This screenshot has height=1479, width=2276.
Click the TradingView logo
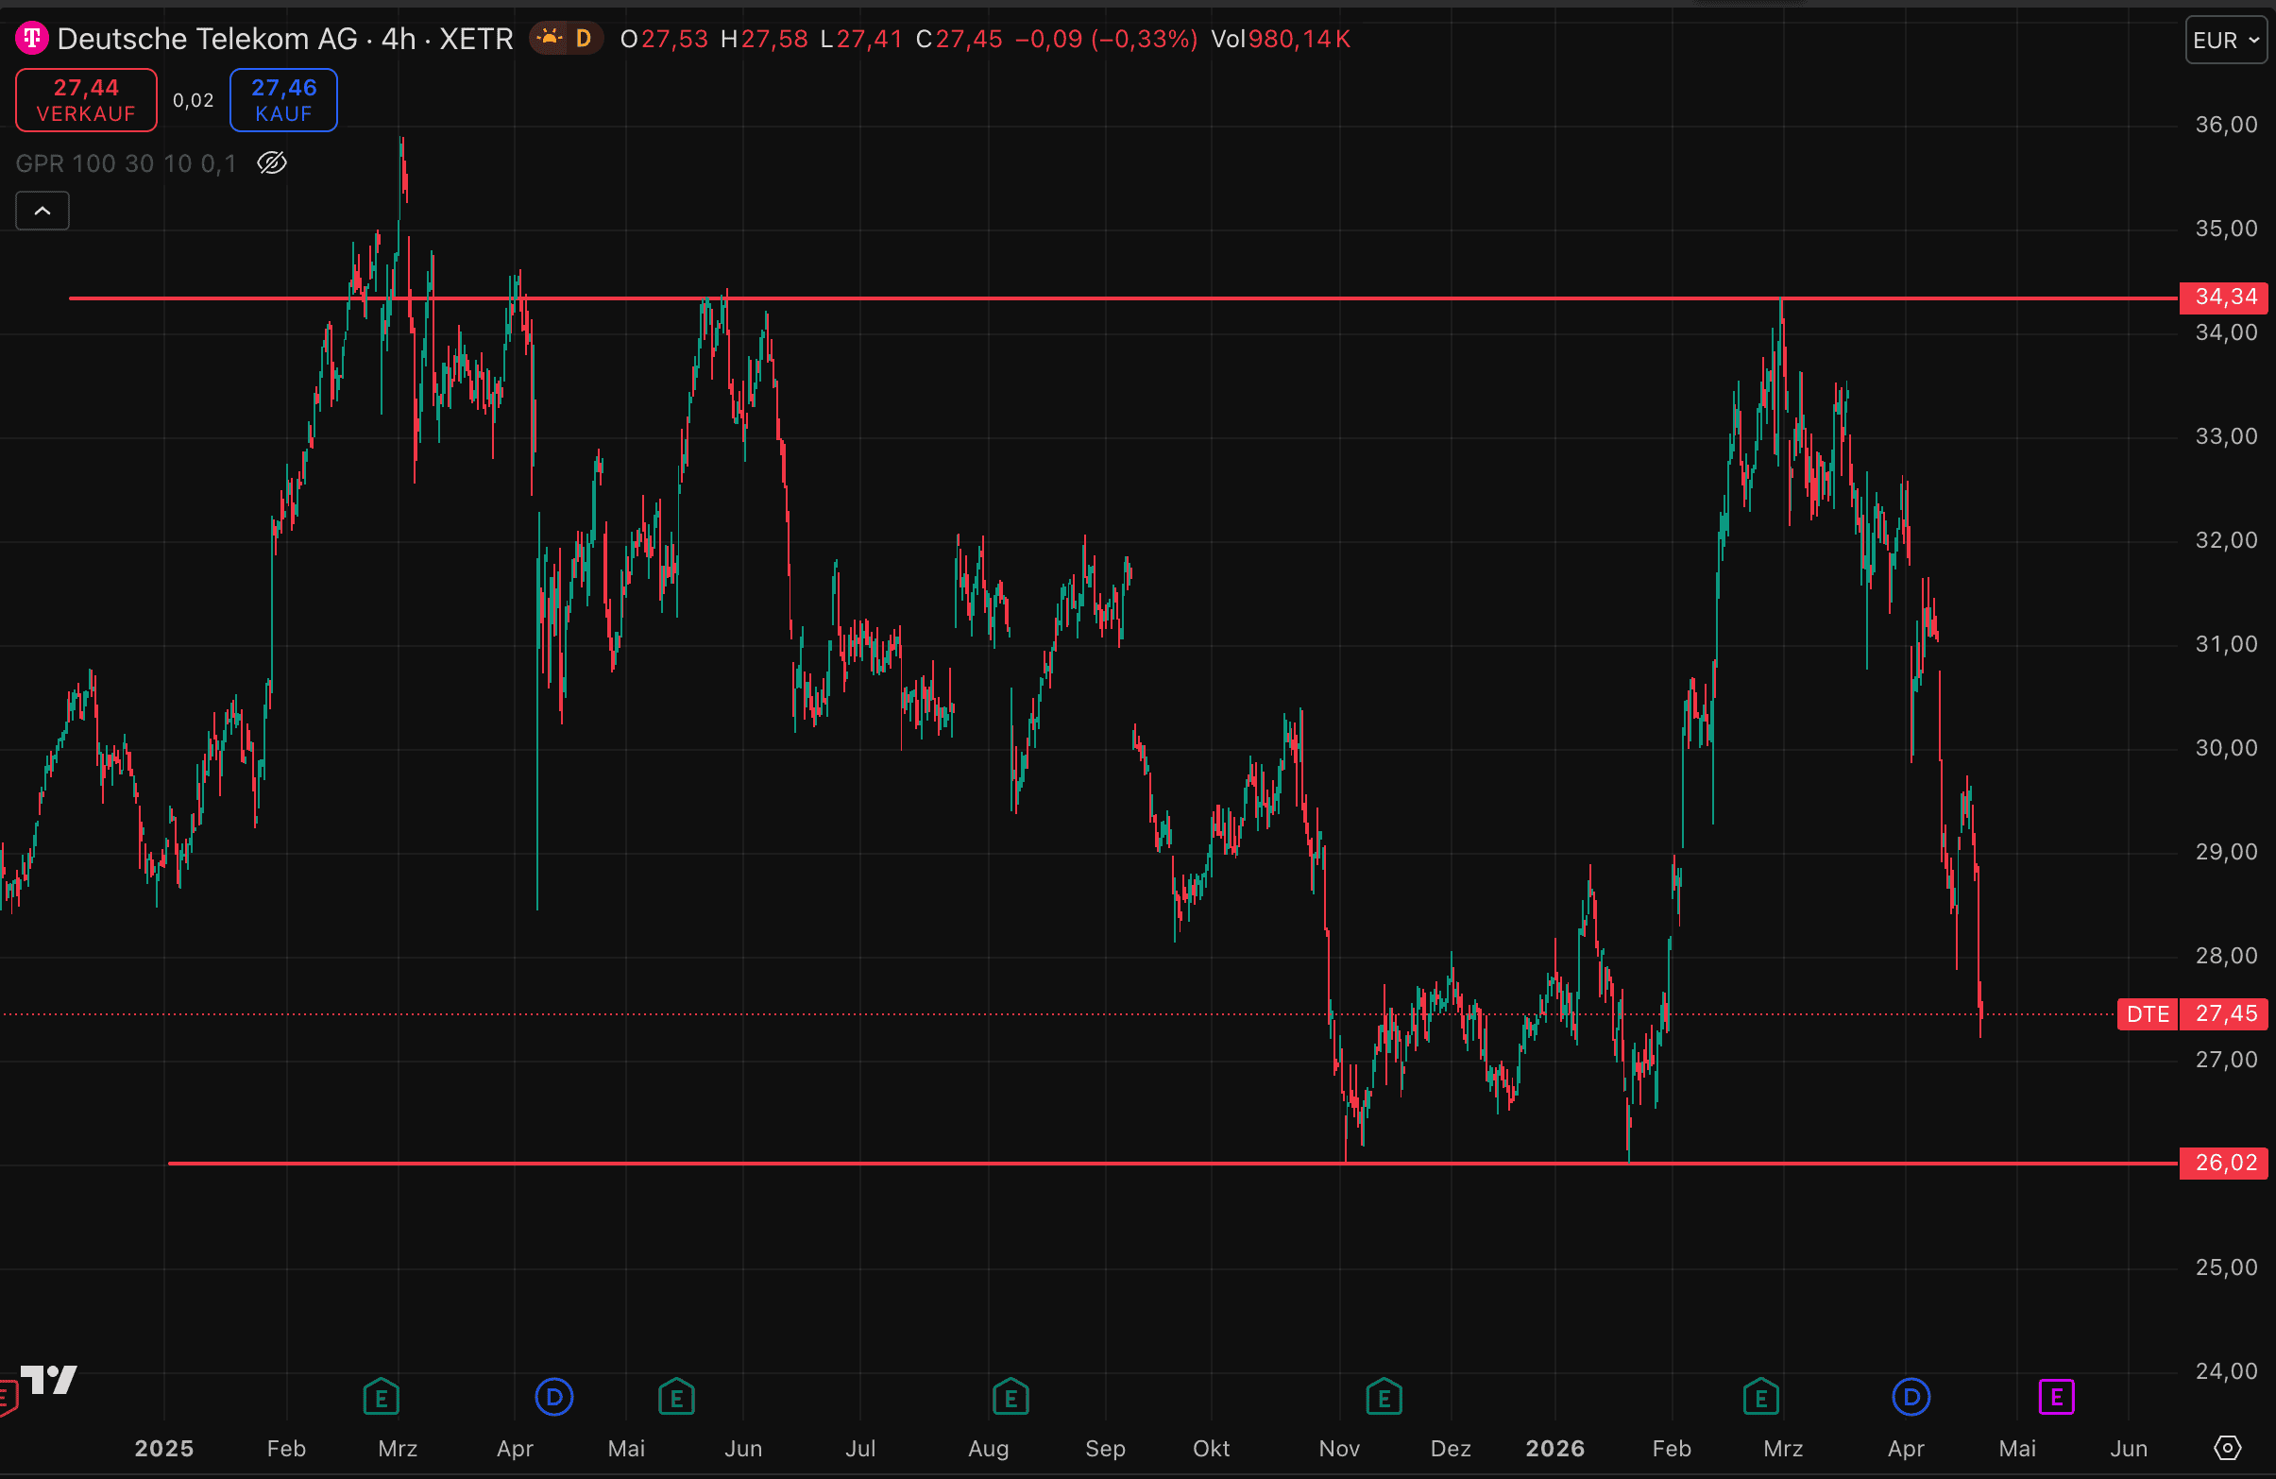coord(49,1379)
